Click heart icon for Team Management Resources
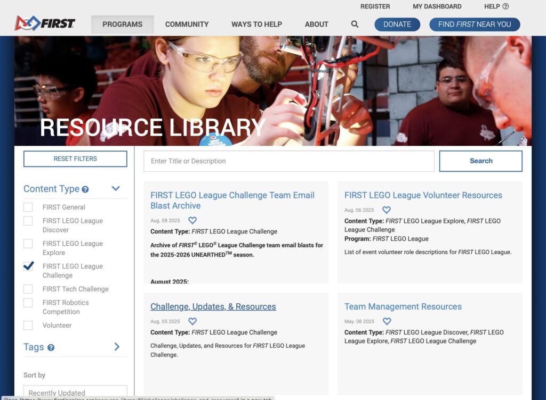The image size is (546, 400). tap(387, 321)
